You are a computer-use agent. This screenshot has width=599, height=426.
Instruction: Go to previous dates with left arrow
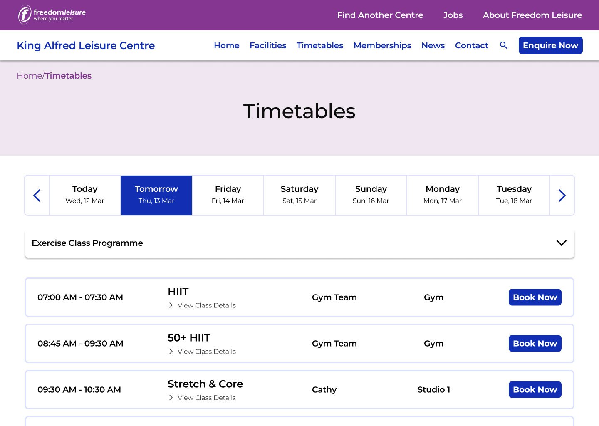pos(37,196)
